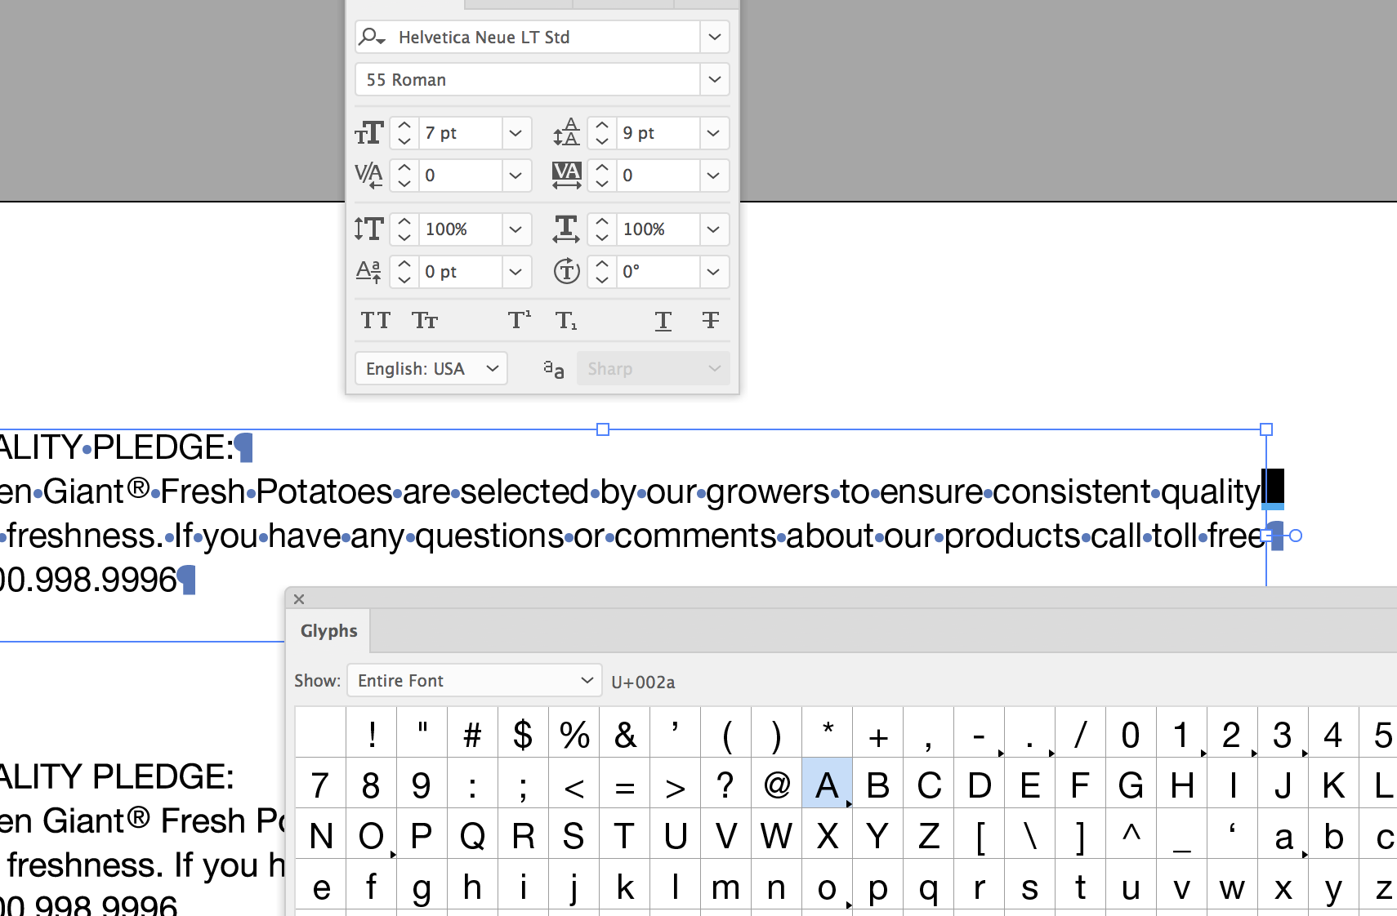
Task: Open the Sharp anti-aliasing dropdown
Action: click(653, 368)
